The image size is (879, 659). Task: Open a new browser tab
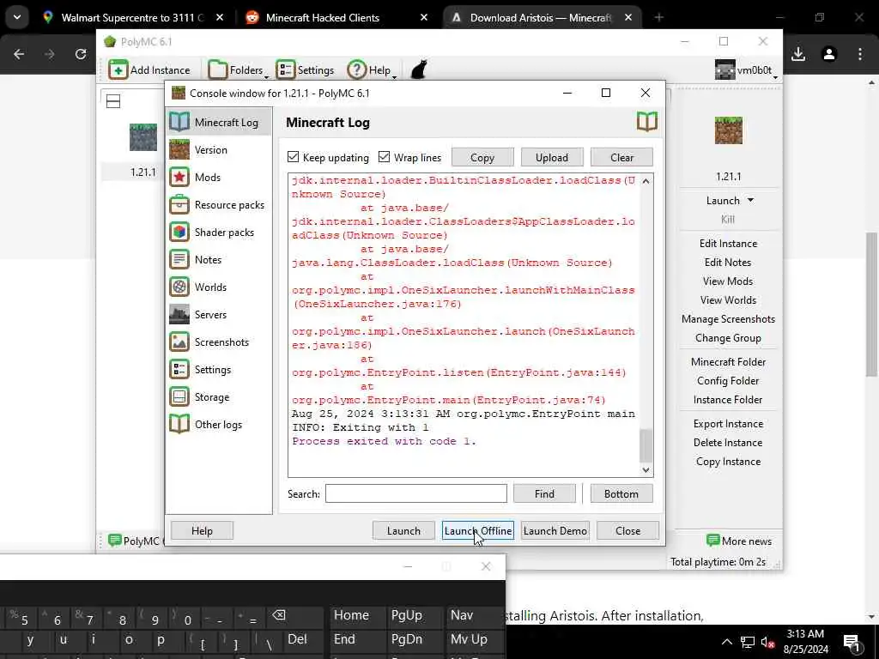(x=658, y=17)
